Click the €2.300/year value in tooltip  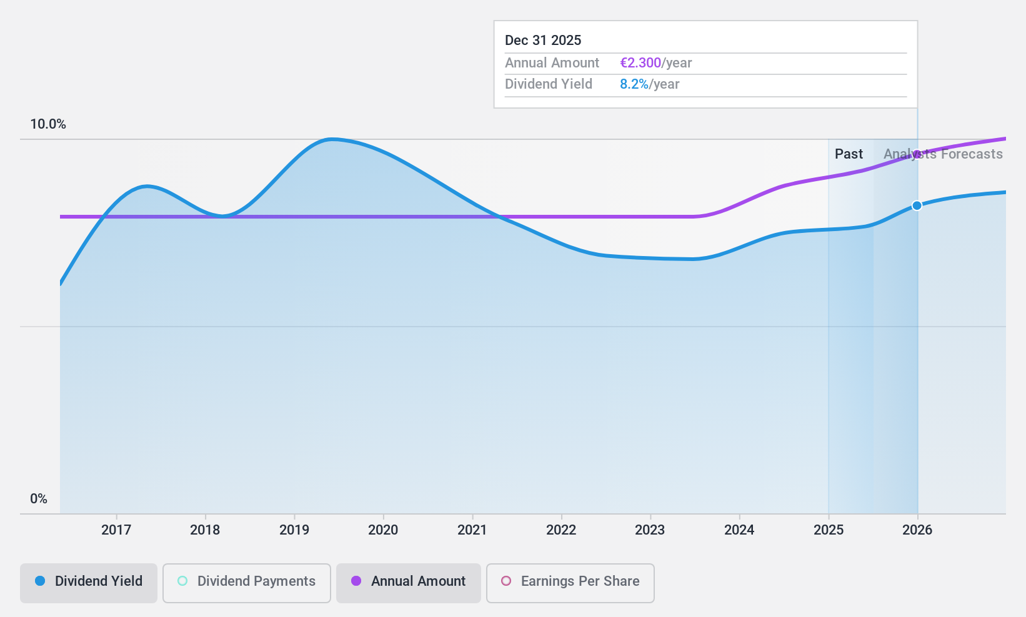656,63
